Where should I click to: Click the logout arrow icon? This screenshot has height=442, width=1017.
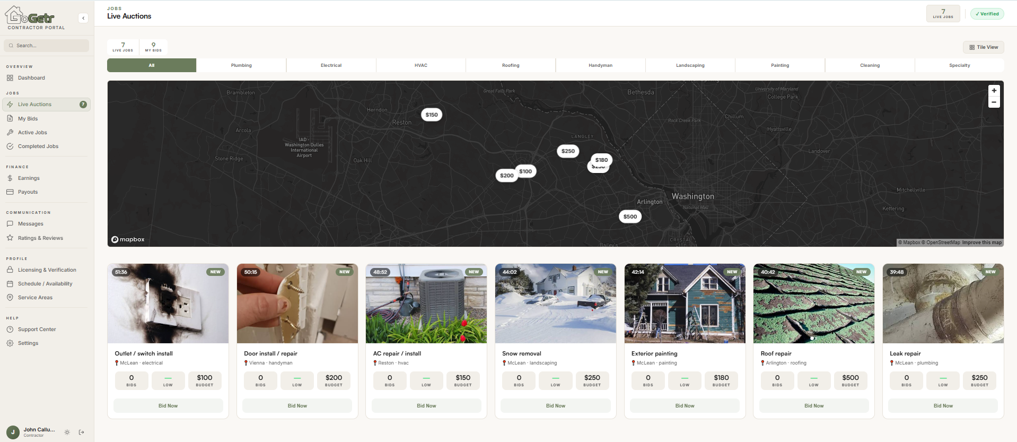82,432
